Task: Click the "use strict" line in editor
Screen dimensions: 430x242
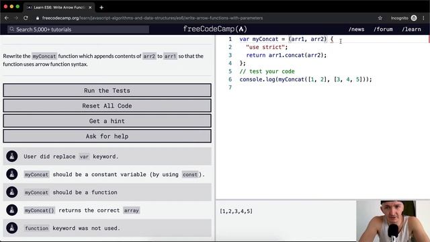Action: pyautogui.click(x=267, y=47)
